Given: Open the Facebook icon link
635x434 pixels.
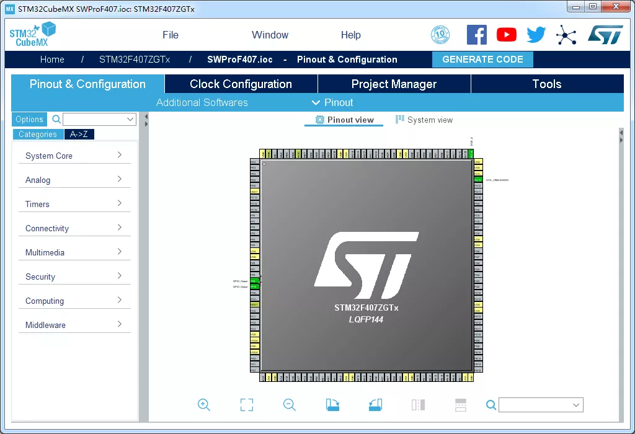Looking at the screenshot, I should 477,35.
